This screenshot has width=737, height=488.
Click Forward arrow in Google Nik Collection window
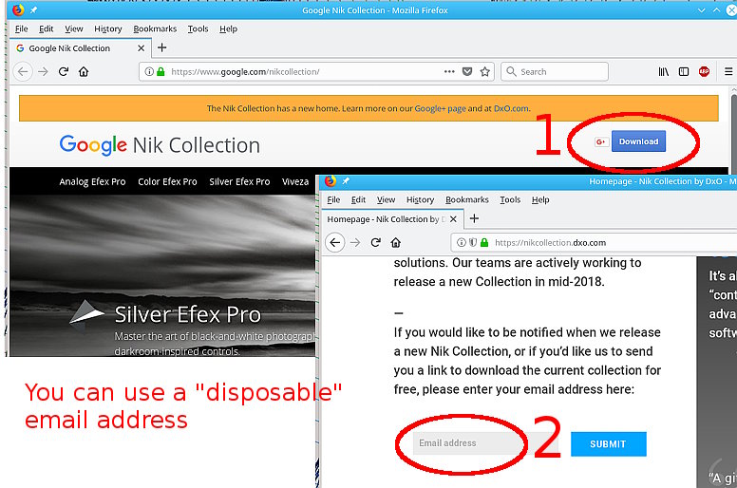click(43, 72)
